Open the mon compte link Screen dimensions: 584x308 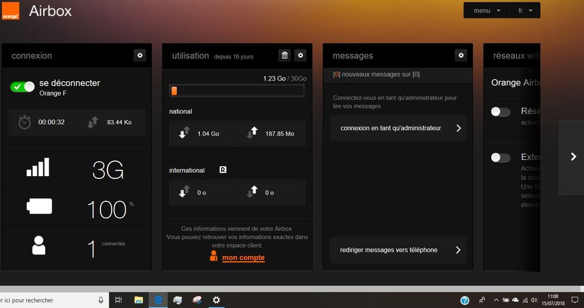click(x=243, y=258)
